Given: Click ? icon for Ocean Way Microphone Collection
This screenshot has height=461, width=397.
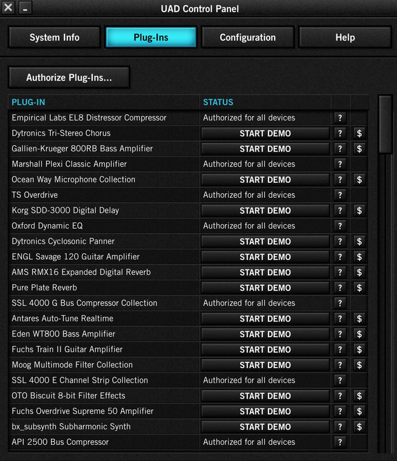Looking at the screenshot, I should point(340,180).
